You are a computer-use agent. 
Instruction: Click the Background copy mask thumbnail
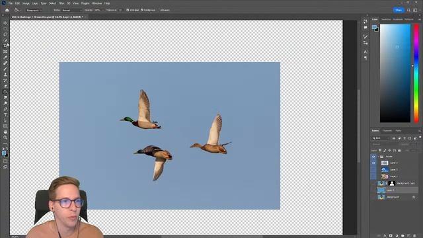(x=392, y=184)
